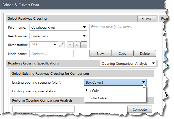Expand the River station 933 dropdown
The height and width of the screenshot is (119, 174).
tap(55, 45)
